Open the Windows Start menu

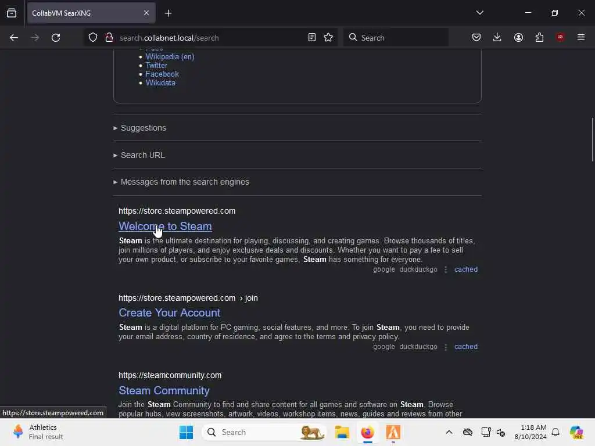pos(186,432)
